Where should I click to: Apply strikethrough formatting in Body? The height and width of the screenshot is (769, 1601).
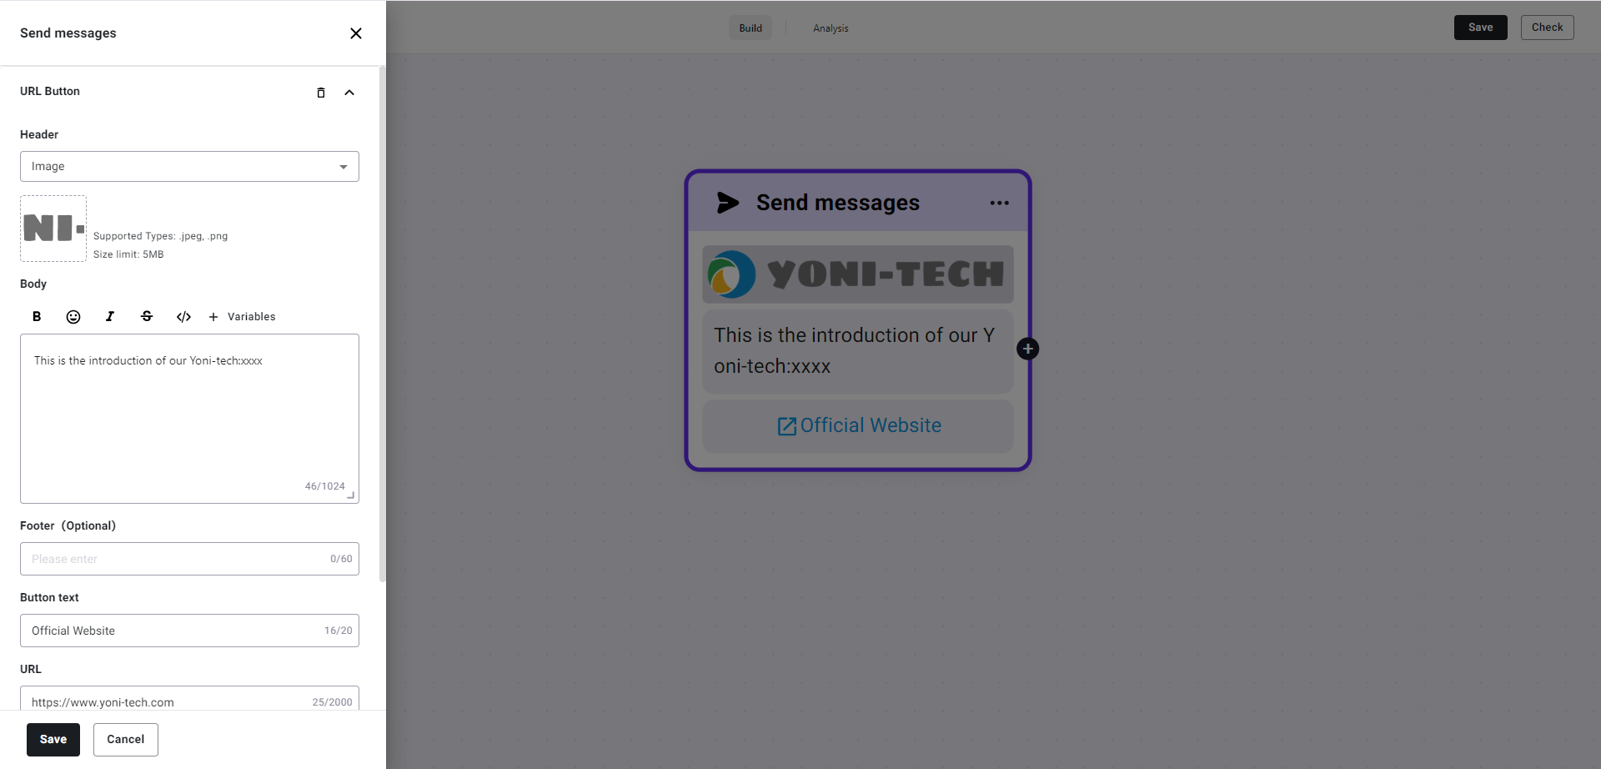point(147,316)
